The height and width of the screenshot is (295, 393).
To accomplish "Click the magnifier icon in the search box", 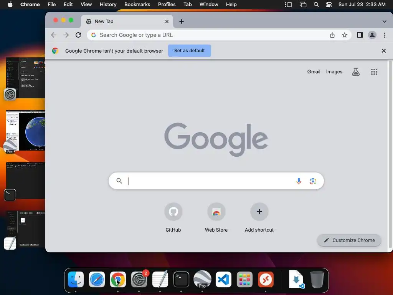I will (119, 181).
